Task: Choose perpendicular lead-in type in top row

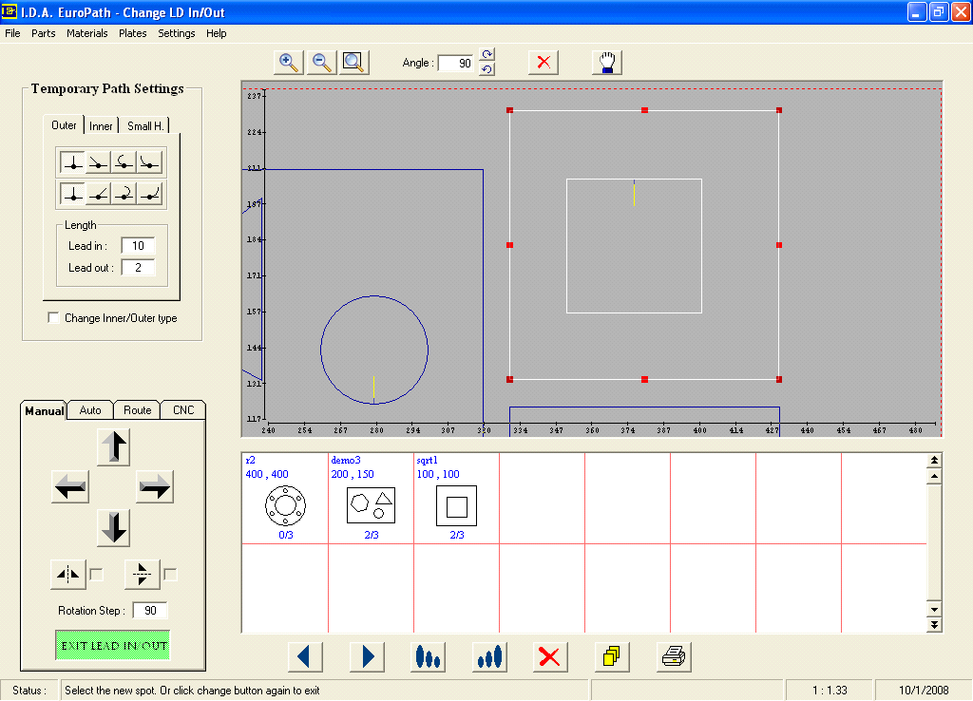Action: point(72,161)
